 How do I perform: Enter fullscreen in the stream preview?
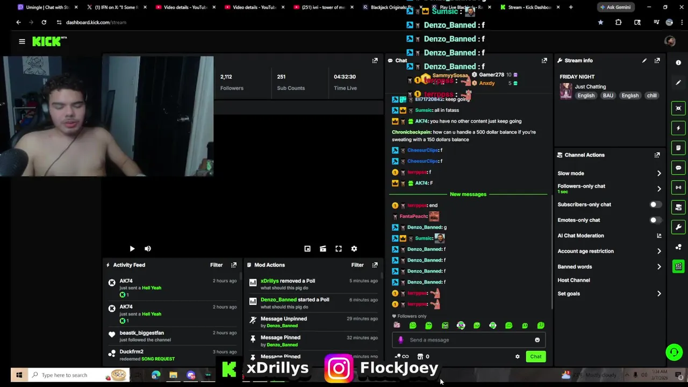[x=339, y=249]
